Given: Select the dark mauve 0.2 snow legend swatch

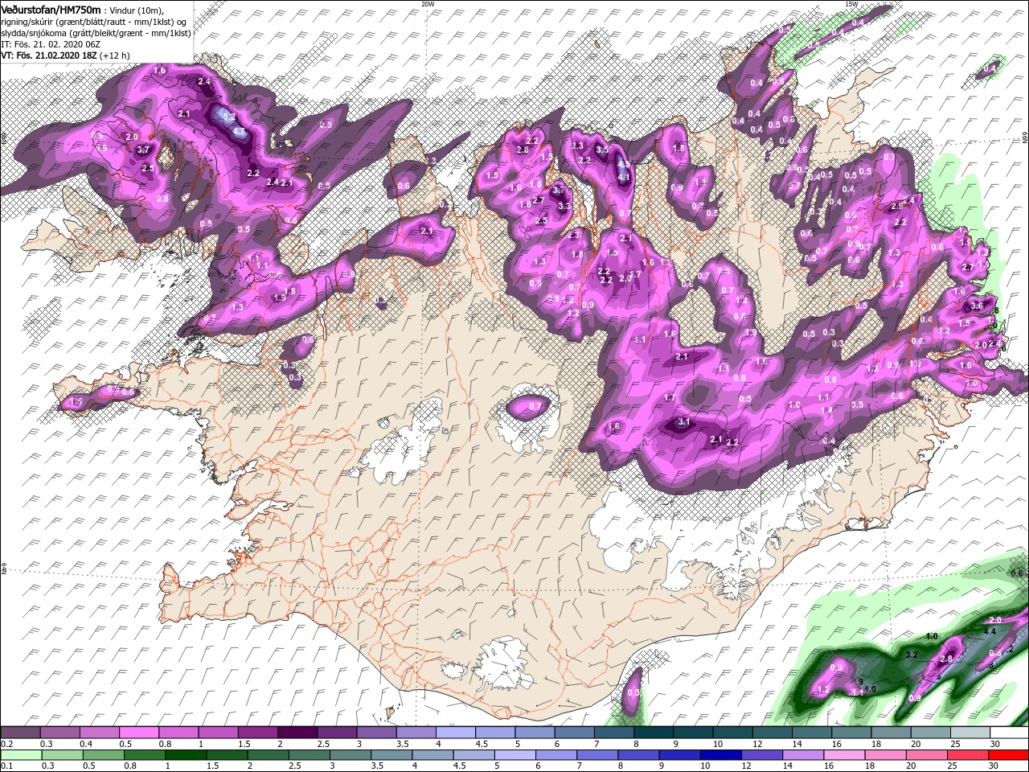Looking at the screenshot, I should click(x=20, y=733).
